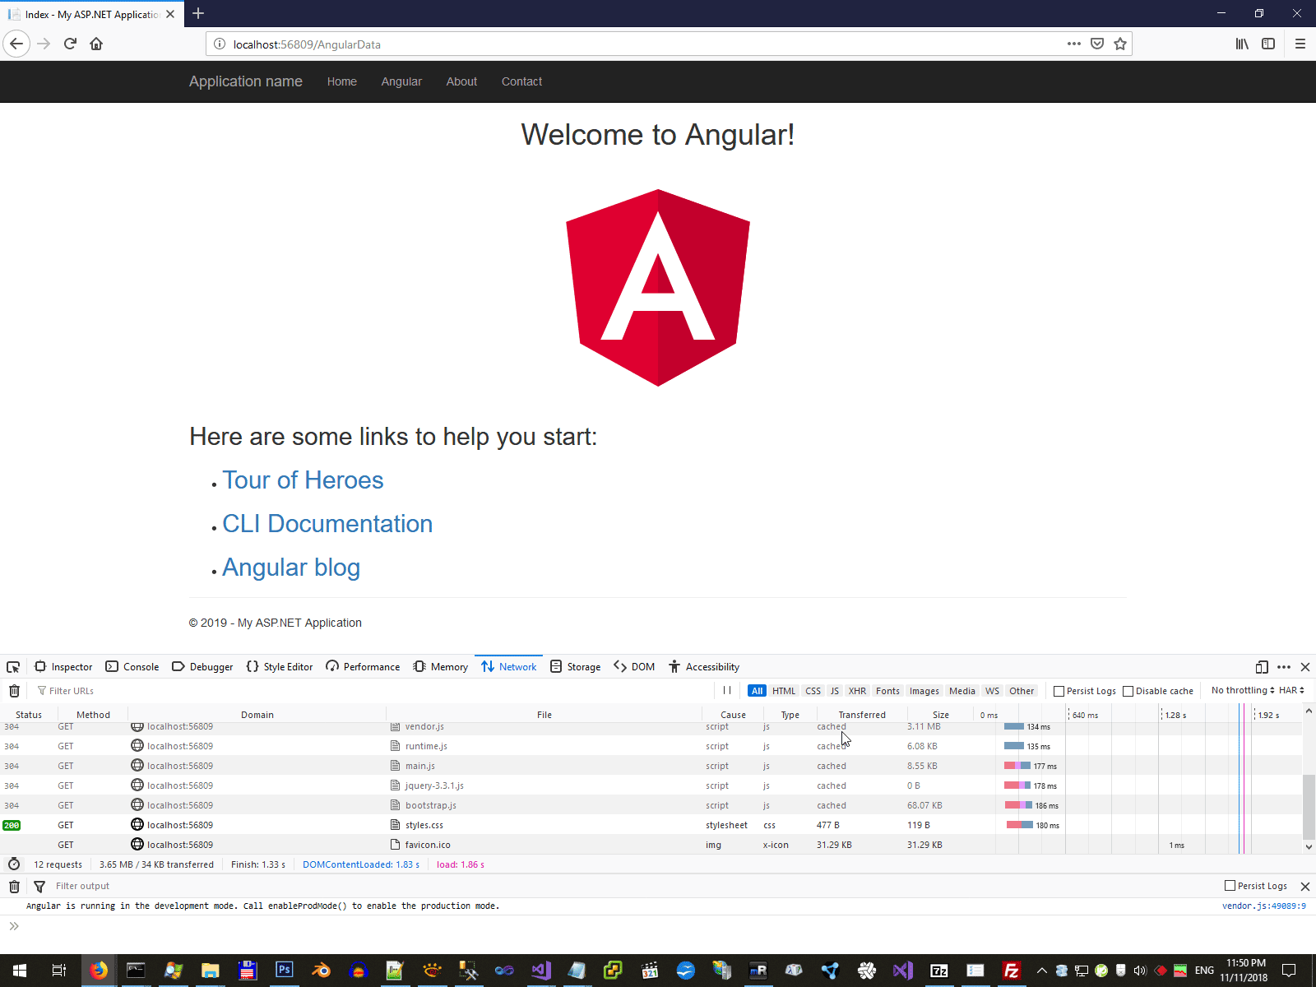Switch to the Inspector tab
The height and width of the screenshot is (987, 1316).
(x=63, y=667)
